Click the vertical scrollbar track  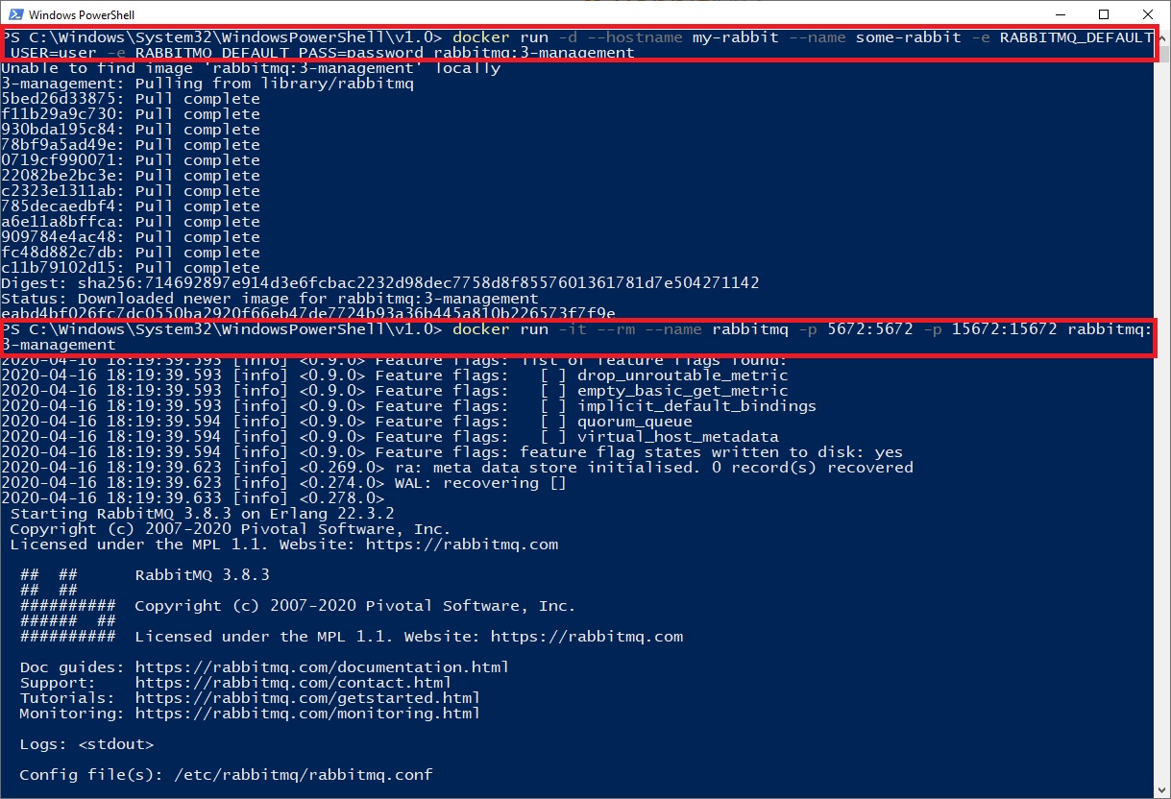1160,413
